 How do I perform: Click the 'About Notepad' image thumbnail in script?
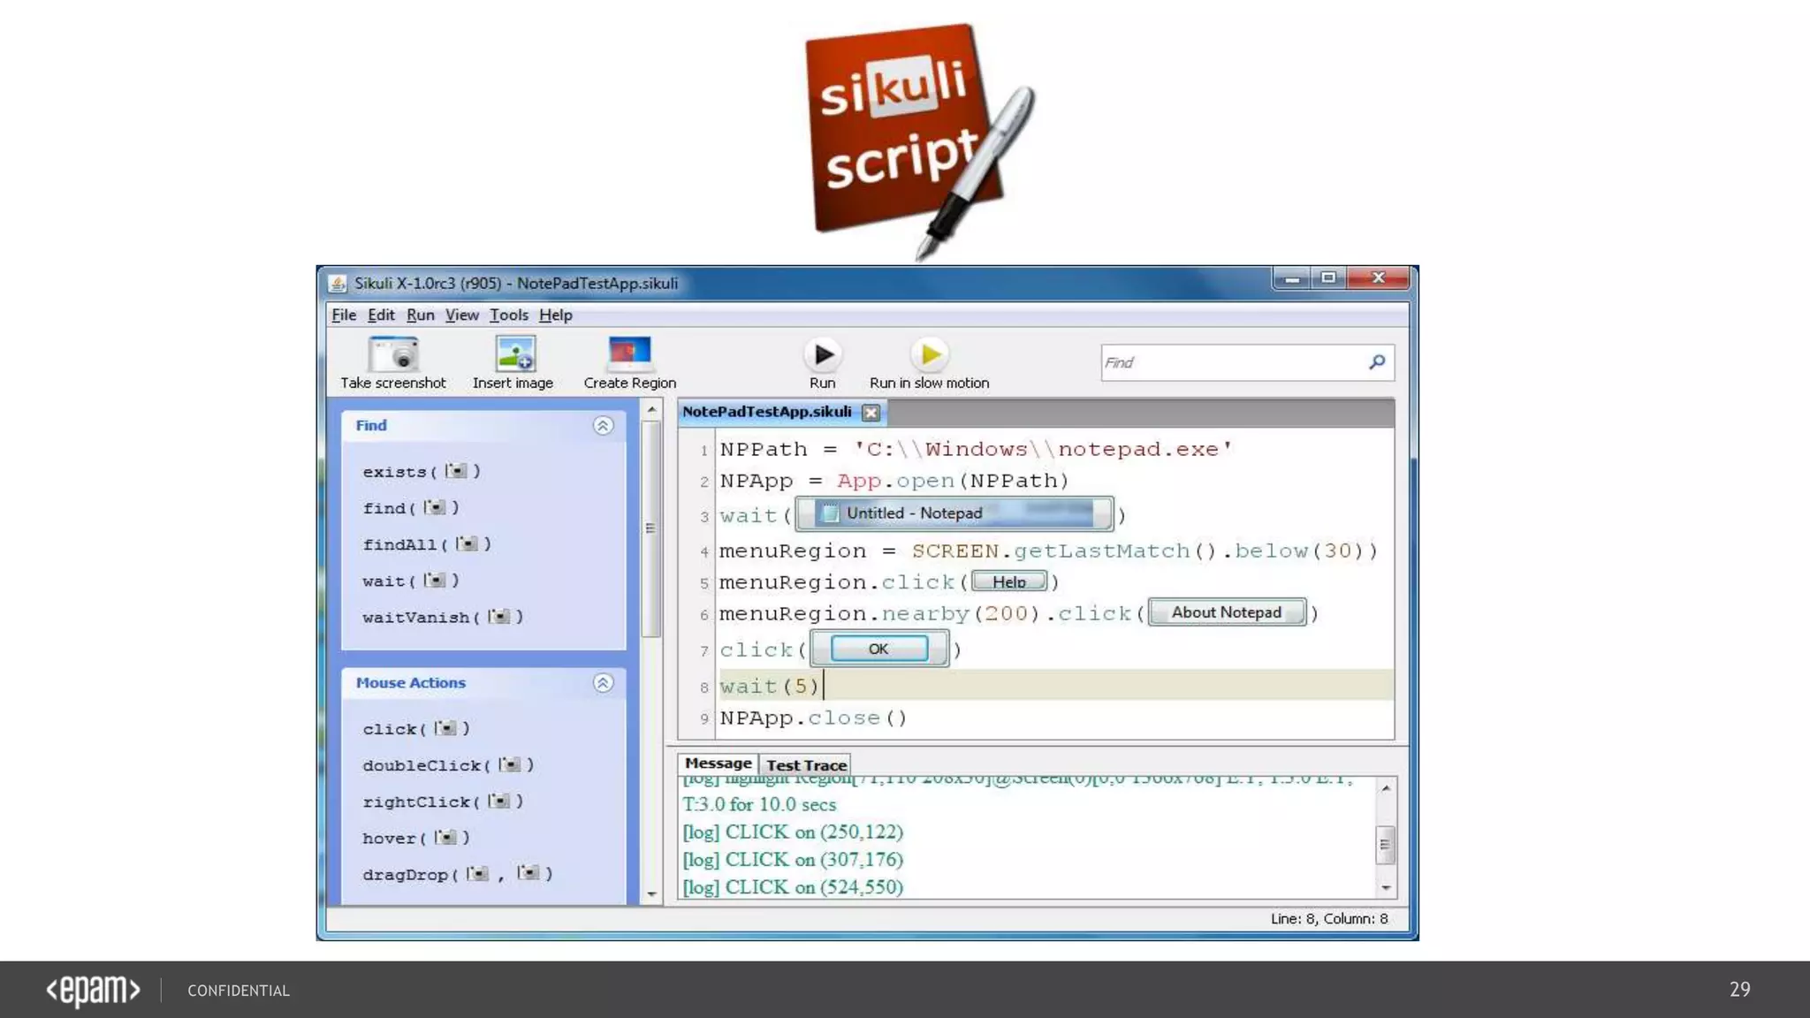[x=1226, y=612]
